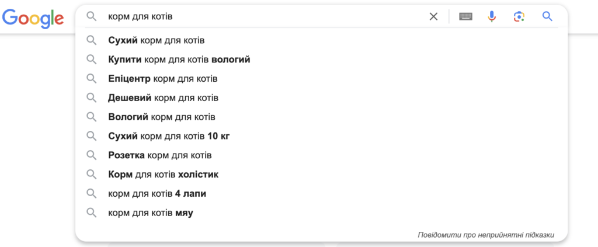Start voice search with microphone icon
598x247 pixels.
[492, 16]
